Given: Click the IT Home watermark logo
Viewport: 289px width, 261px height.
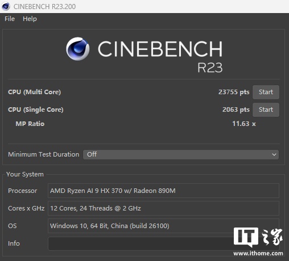Looking at the screenshot, I should [x=258, y=237].
